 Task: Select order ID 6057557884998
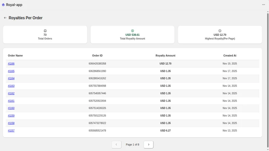[97, 86]
